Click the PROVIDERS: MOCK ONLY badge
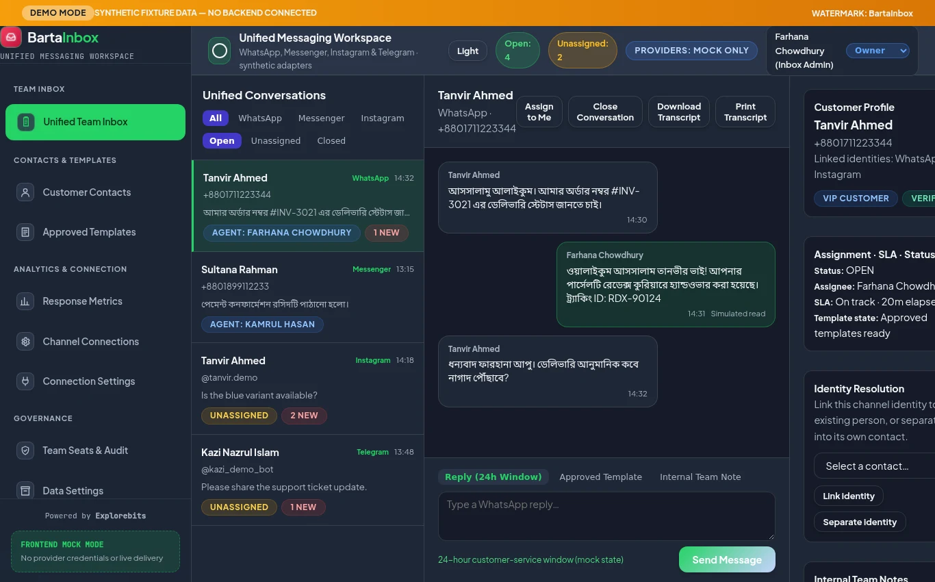Screen dimensions: 935x582 coord(691,51)
